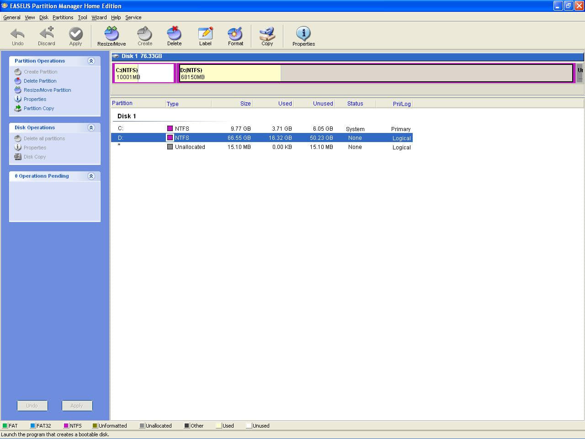This screenshot has width=585, height=439.
Task: Click the Undo toolbar icon
Action: click(x=17, y=33)
